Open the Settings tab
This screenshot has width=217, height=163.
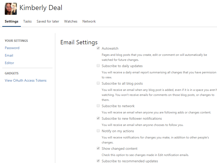point(12,21)
